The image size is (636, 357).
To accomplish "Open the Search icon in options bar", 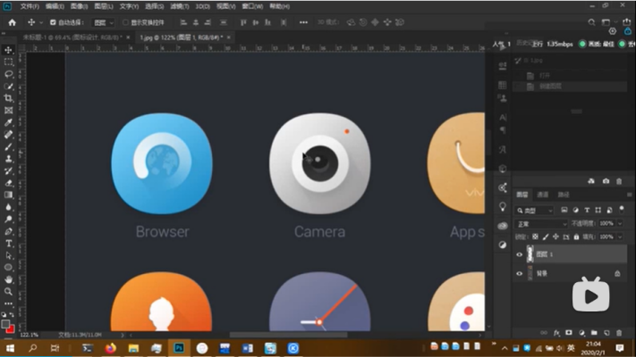I will [591, 22].
